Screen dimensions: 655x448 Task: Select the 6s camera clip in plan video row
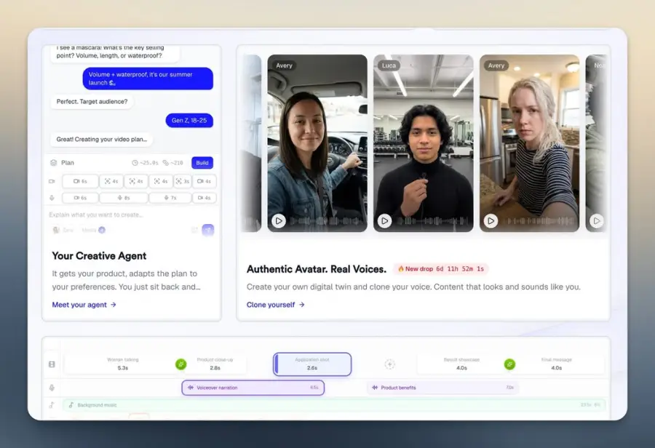click(80, 181)
